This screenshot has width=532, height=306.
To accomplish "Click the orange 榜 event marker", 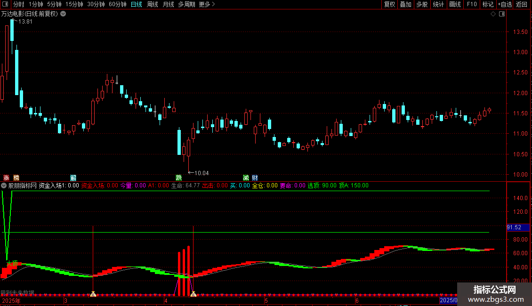I will point(16,178).
